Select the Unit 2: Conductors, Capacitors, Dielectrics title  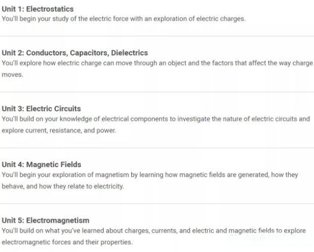(75, 53)
